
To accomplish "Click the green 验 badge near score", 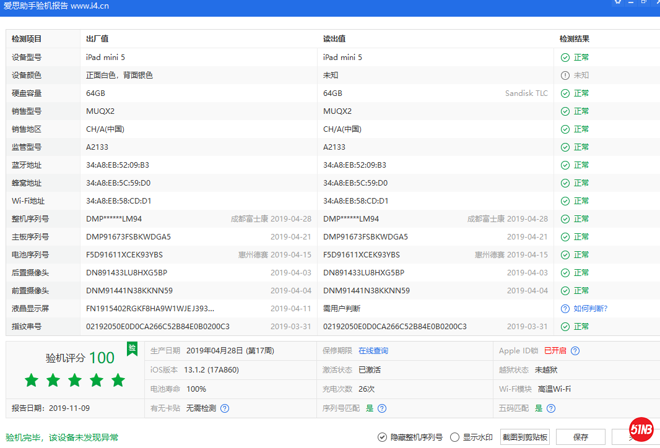I will [132, 348].
